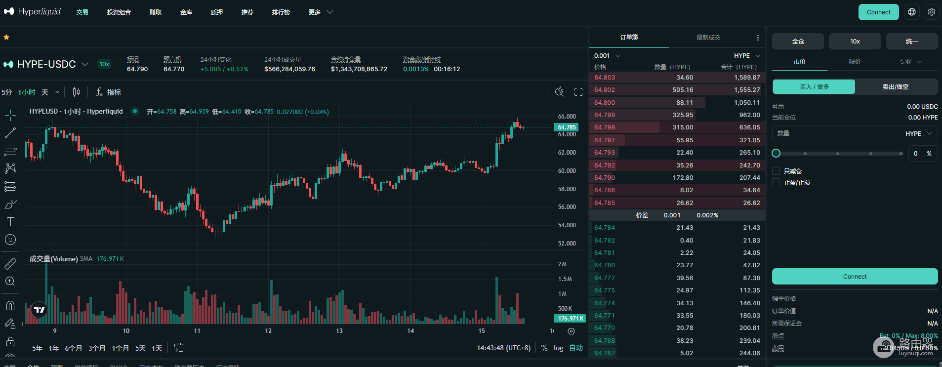Open order book three-dot options

[x=758, y=38]
